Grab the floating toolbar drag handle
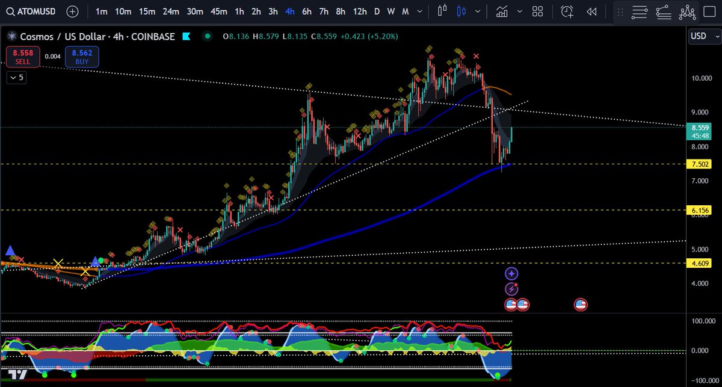This screenshot has width=722, height=387. coord(621,11)
